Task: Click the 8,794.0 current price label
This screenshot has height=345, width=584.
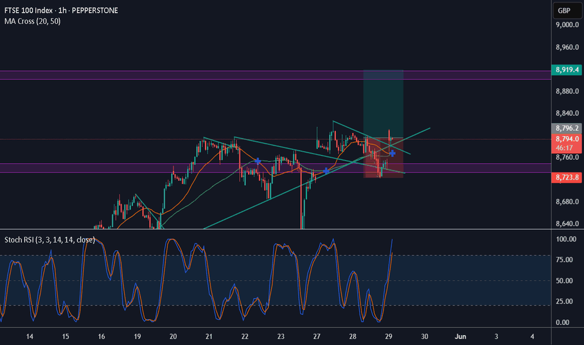Action: [567, 139]
